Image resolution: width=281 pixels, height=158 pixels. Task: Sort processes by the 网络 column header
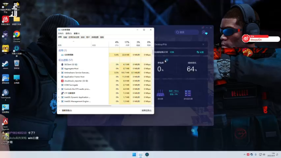point(146,44)
